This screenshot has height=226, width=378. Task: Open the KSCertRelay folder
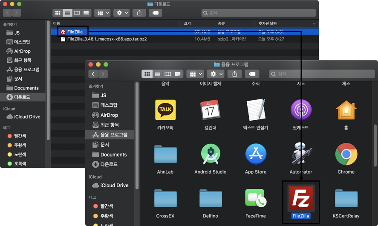coord(346,199)
